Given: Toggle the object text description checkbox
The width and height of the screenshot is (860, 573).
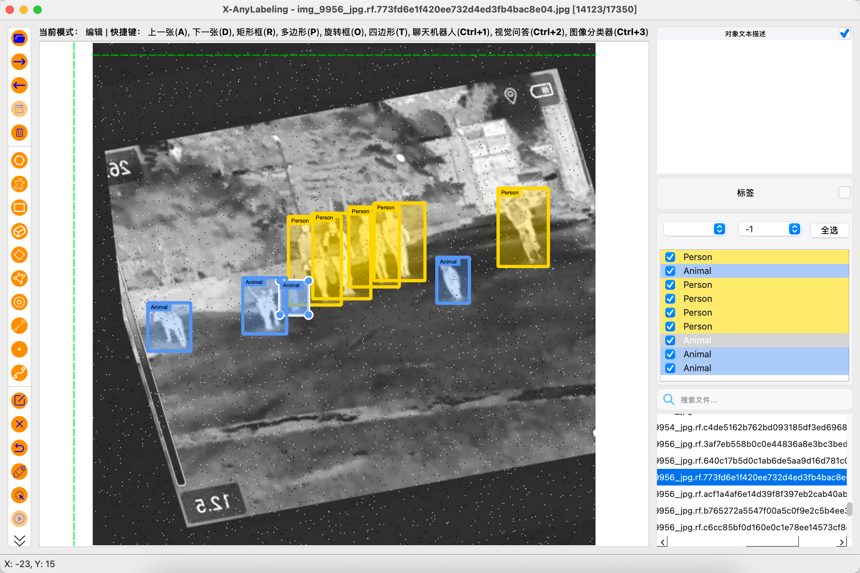Looking at the screenshot, I should point(844,34).
